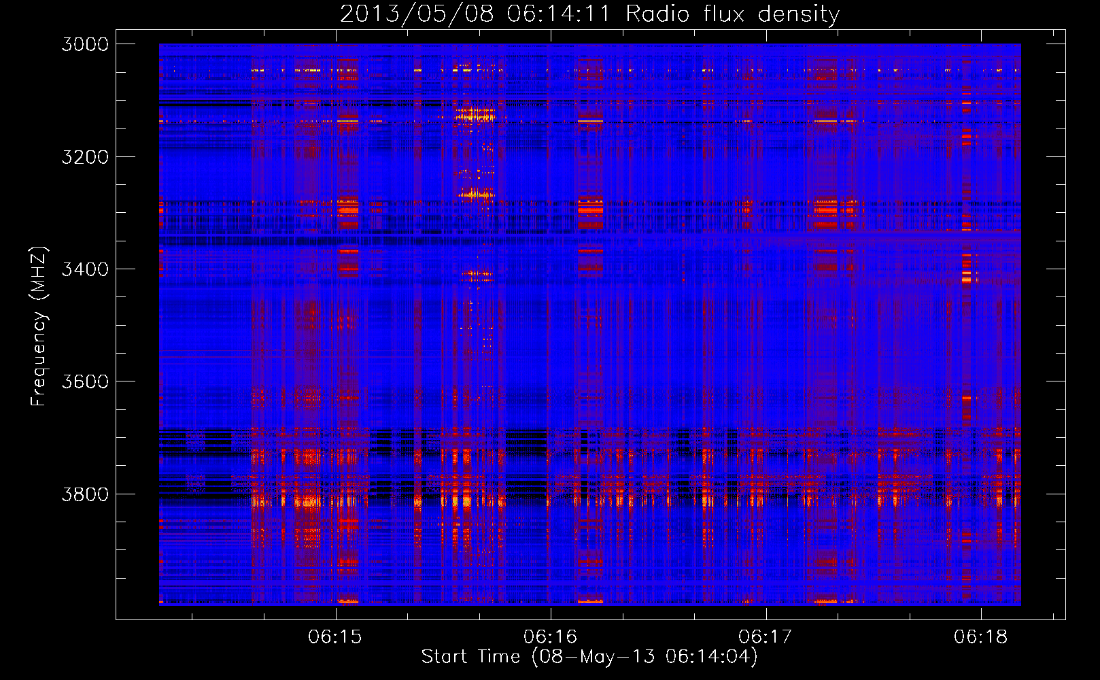This screenshot has height=680, width=1100.
Task: Click the 06:18 time axis label
Action: tap(980, 636)
